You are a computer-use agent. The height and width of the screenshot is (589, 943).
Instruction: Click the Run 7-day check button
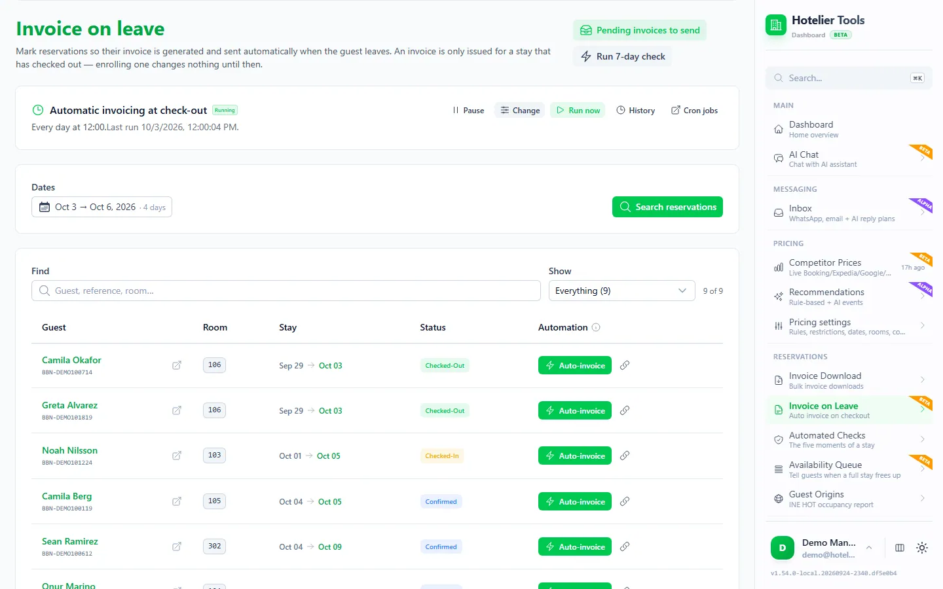[623, 56]
